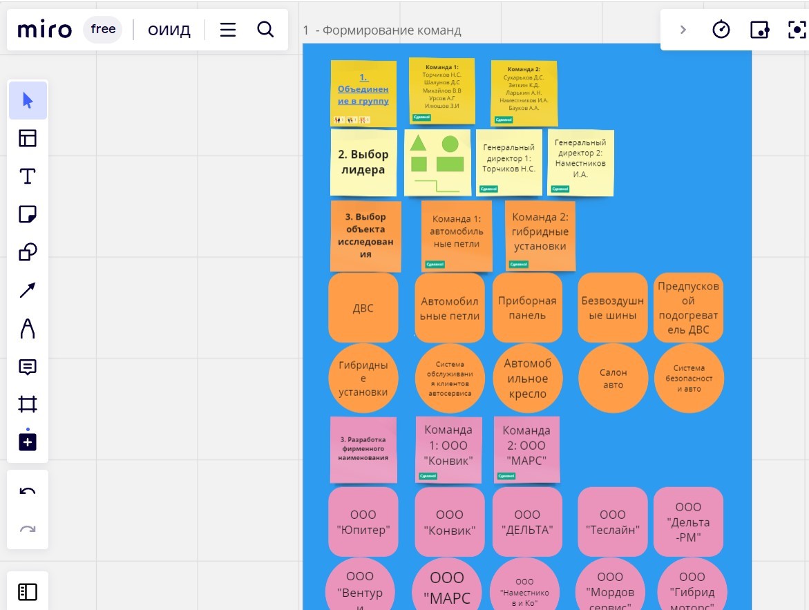Viewport: 809px width, 610px height.
Task: Start the timer tool
Action: click(x=721, y=30)
